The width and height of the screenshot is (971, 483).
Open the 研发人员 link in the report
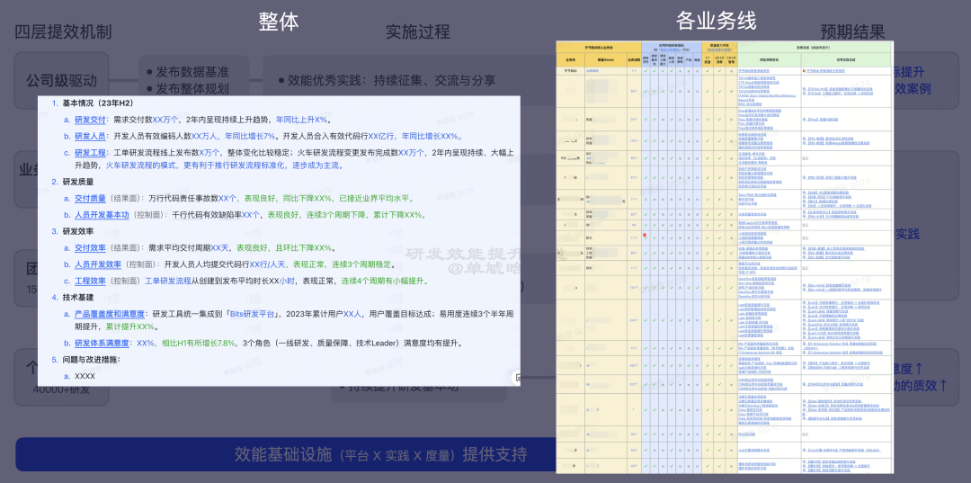pyautogui.click(x=91, y=136)
